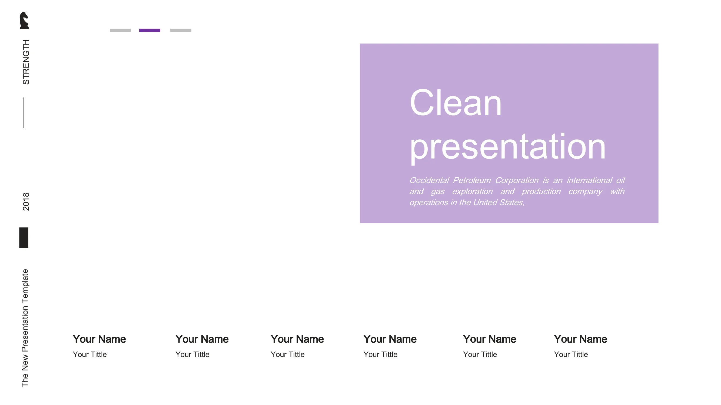Click the chess knight logo icon
721x405 pixels.
pyautogui.click(x=24, y=21)
